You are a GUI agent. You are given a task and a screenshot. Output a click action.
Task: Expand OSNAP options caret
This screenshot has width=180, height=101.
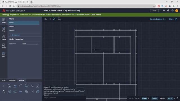tap(148, 98)
